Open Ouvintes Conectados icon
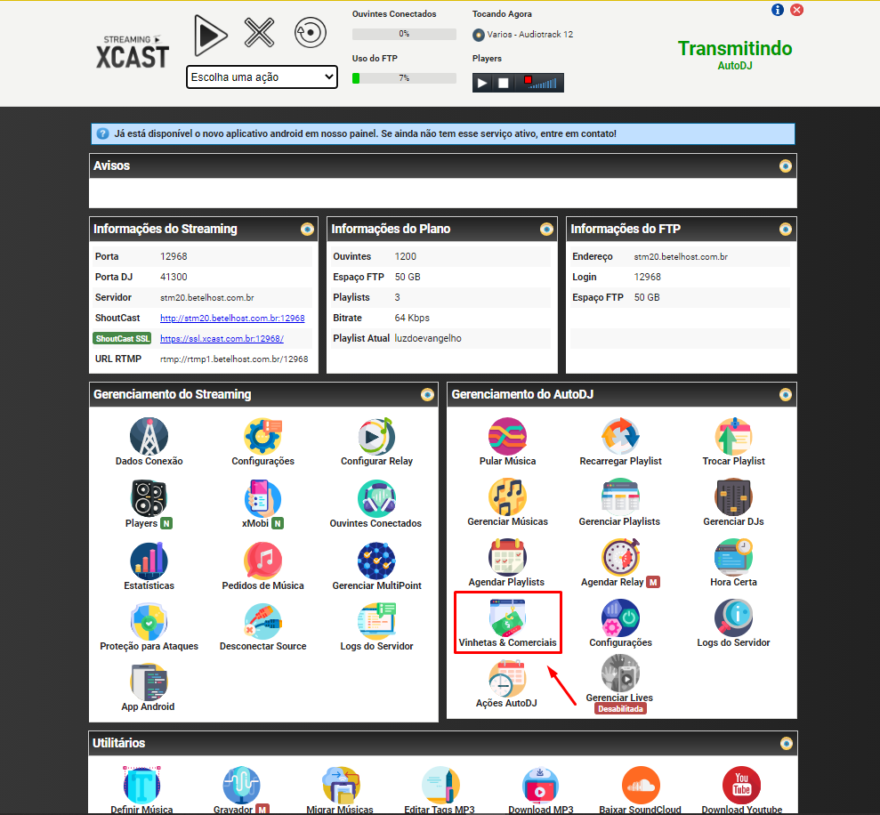 click(x=375, y=500)
